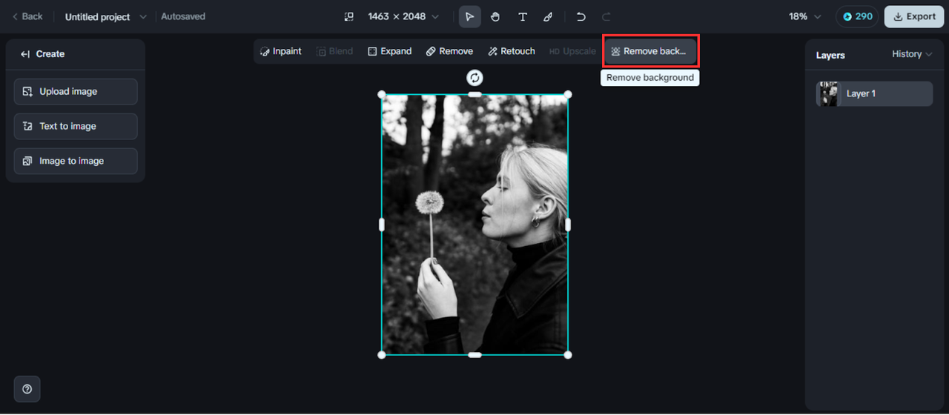Click the Blend tool

pyautogui.click(x=334, y=51)
